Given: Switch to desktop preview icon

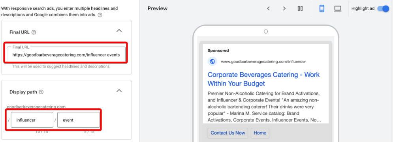Looking at the screenshot, I should (338, 9).
